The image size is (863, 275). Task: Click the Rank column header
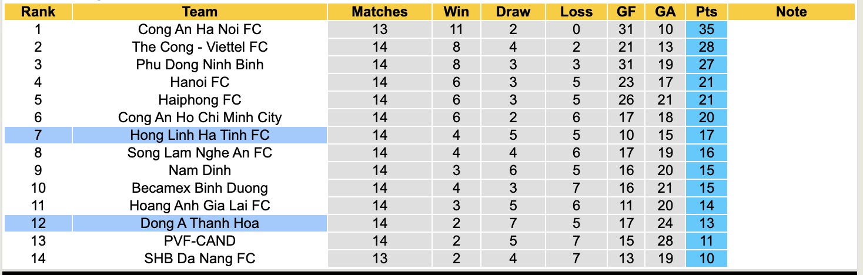(x=38, y=12)
